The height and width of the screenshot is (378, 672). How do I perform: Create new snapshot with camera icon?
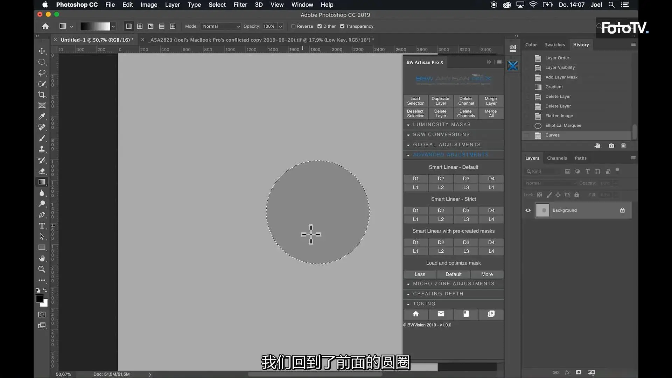[611, 146]
